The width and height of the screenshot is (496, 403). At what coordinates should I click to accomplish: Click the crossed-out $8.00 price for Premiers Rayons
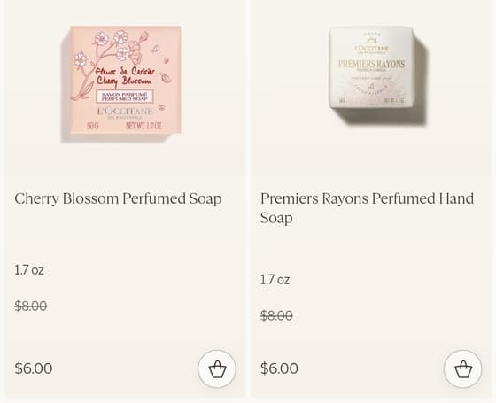click(276, 315)
